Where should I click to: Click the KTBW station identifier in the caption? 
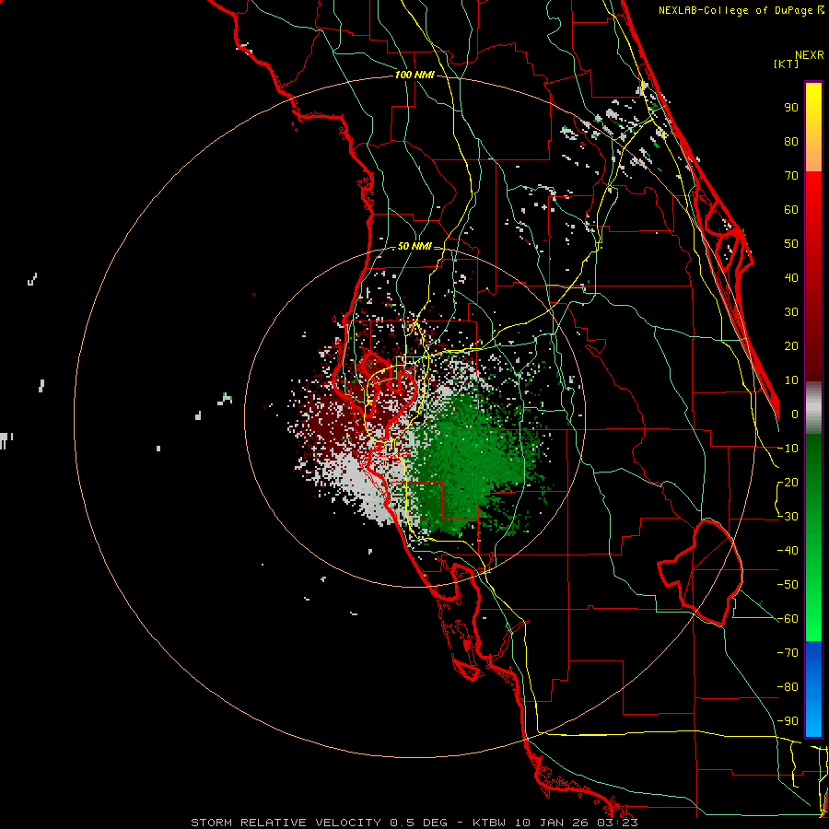pos(491,823)
